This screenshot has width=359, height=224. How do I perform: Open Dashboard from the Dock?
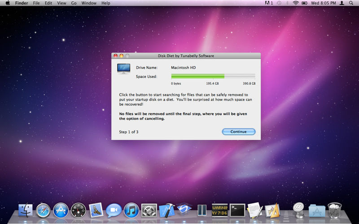(78, 210)
